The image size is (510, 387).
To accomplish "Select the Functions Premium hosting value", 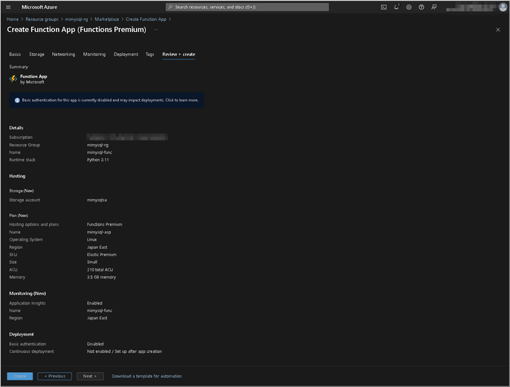I will pyautogui.click(x=104, y=224).
